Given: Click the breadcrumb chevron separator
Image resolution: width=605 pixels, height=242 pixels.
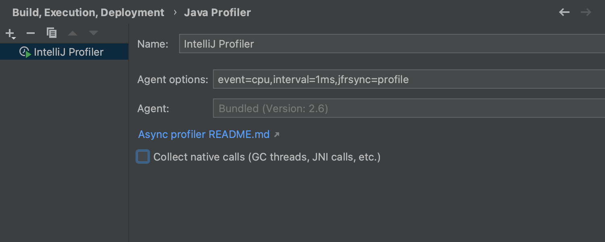Looking at the screenshot, I should [175, 13].
